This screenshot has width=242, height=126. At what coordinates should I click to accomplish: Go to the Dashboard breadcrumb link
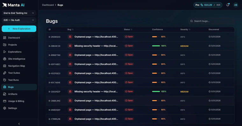(x=48, y=5)
